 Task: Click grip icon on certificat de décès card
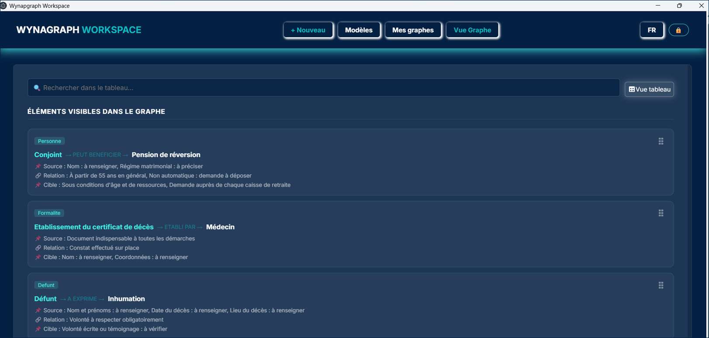tap(661, 213)
